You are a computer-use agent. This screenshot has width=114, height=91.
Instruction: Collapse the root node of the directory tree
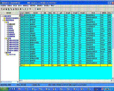click(x=1, y=16)
